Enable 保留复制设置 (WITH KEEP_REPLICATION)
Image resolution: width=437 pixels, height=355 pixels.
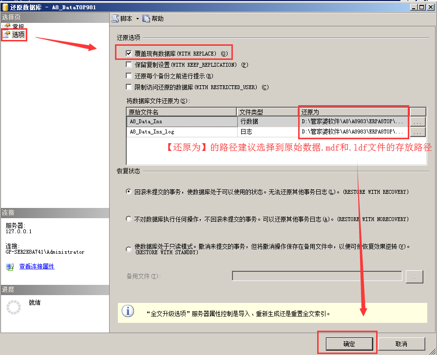tap(129, 64)
